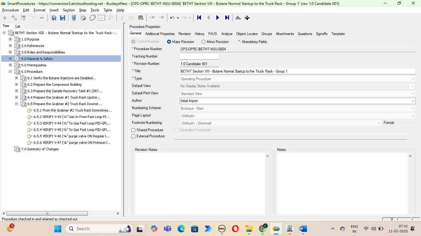Click the four-way move arrows icon
Screen dimensions: 421x236
click(247, 18)
